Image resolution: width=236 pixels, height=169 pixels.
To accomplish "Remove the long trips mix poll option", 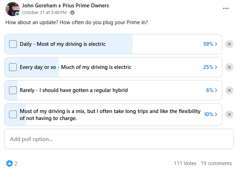I will click(x=229, y=114).
